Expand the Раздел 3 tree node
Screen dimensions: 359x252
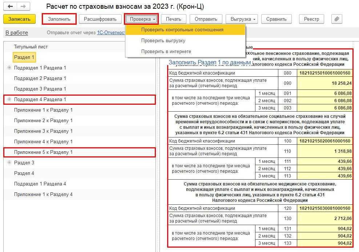[x=9, y=163]
